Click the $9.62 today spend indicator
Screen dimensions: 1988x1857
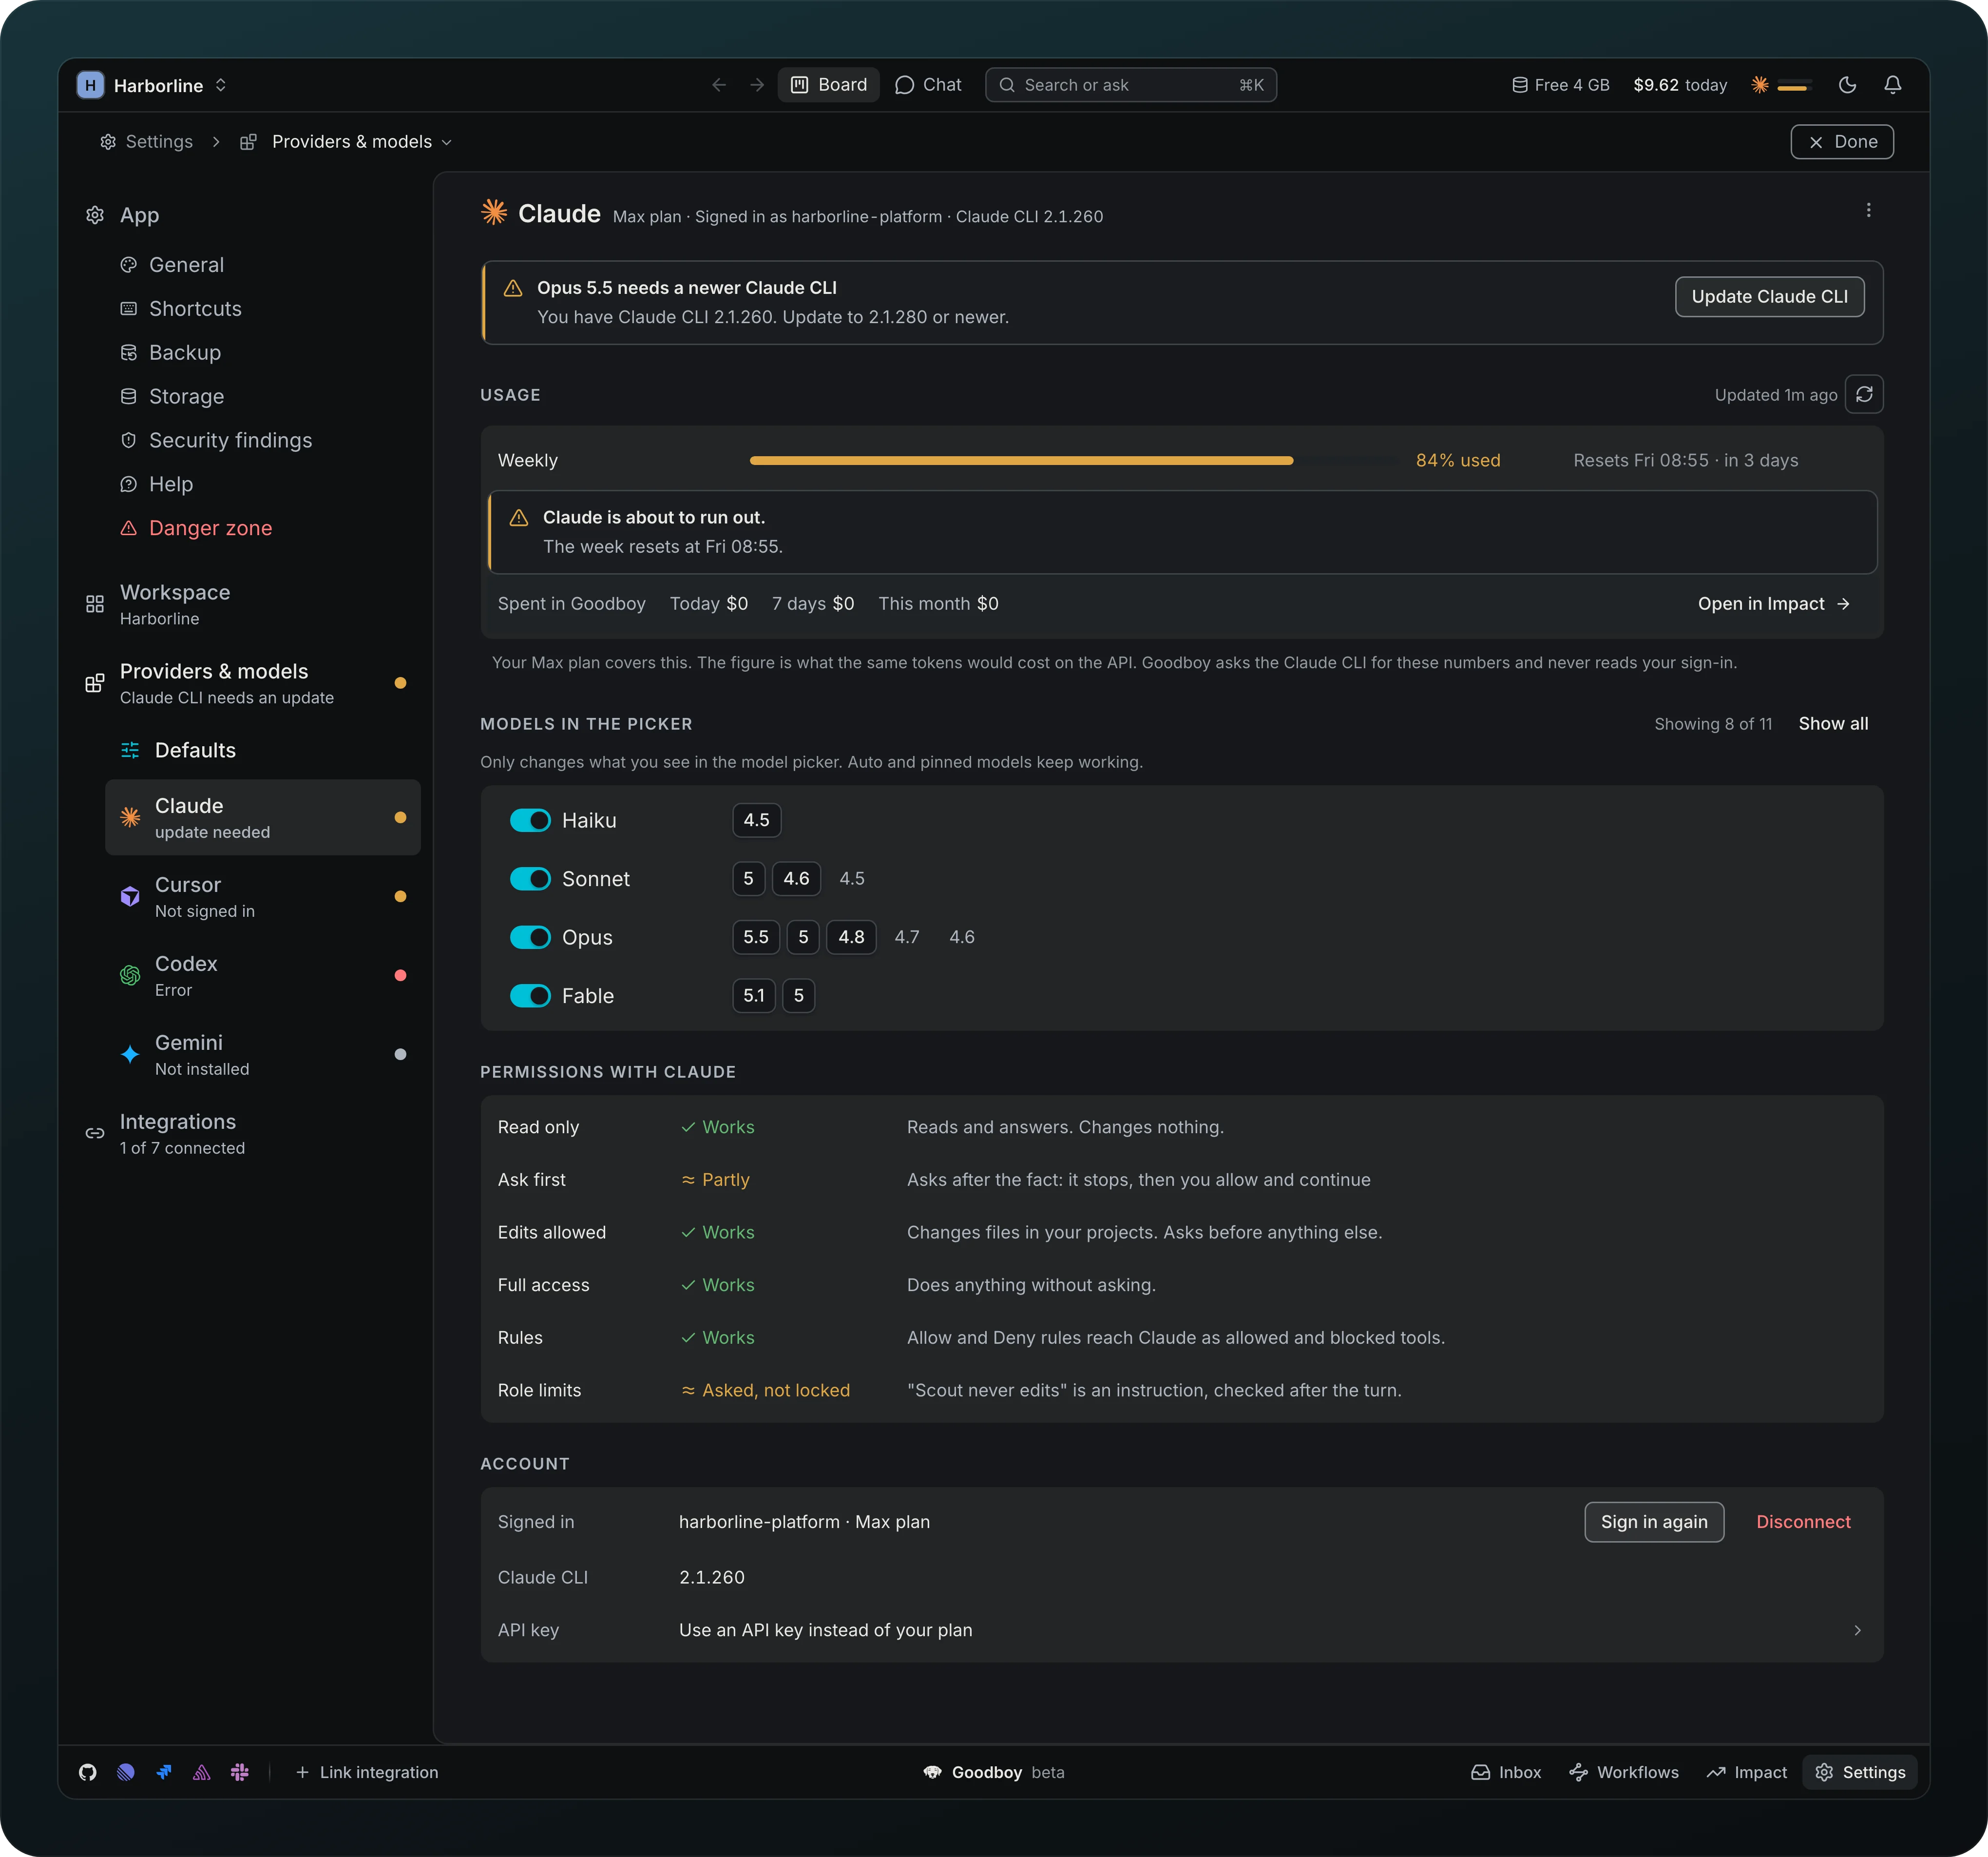click(x=1680, y=85)
